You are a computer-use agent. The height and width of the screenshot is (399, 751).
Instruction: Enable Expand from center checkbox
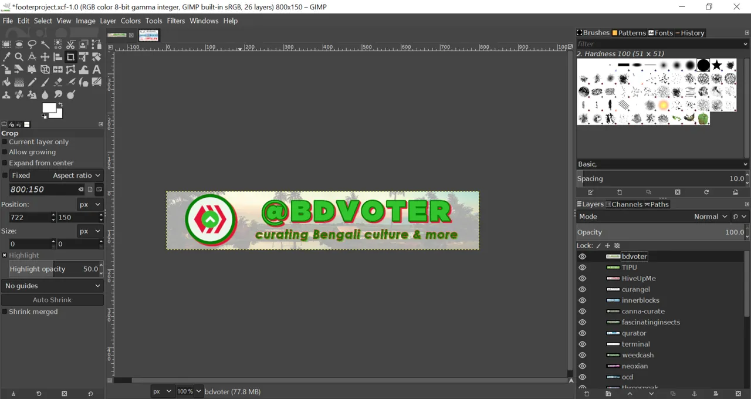coord(5,163)
